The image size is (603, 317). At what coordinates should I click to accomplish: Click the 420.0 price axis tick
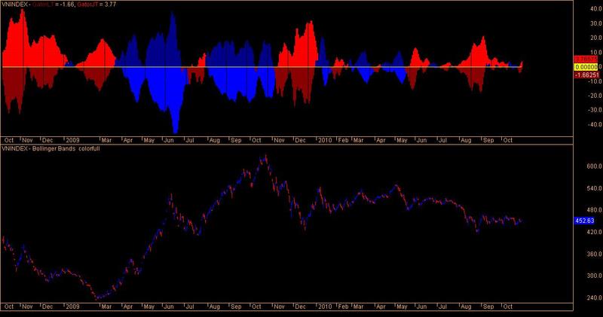(x=594, y=232)
